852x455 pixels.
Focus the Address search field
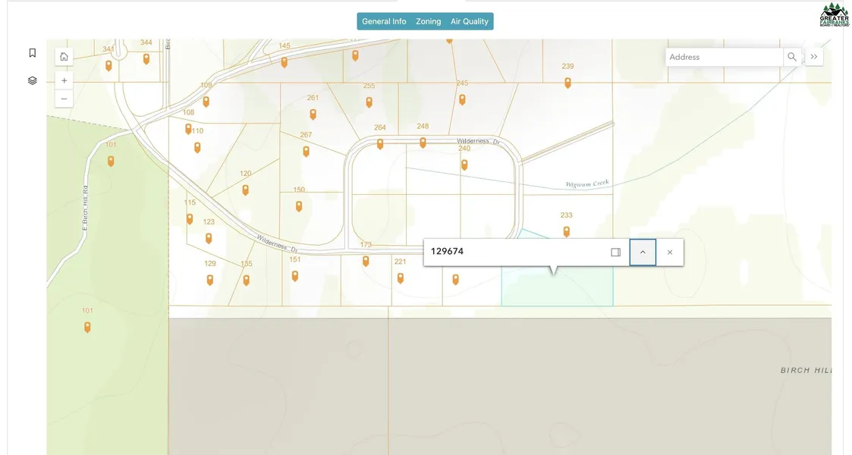[725, 57]
